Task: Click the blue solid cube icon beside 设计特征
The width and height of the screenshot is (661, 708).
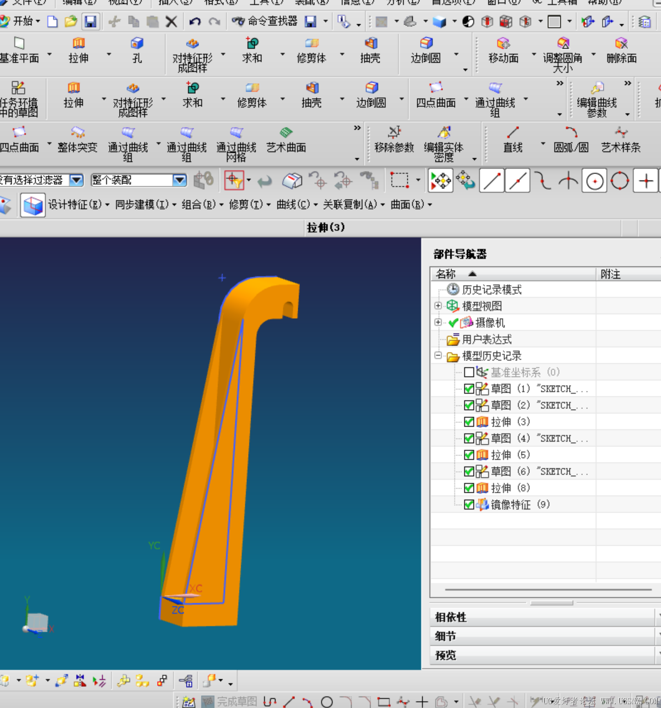Action: pos(33,205)
